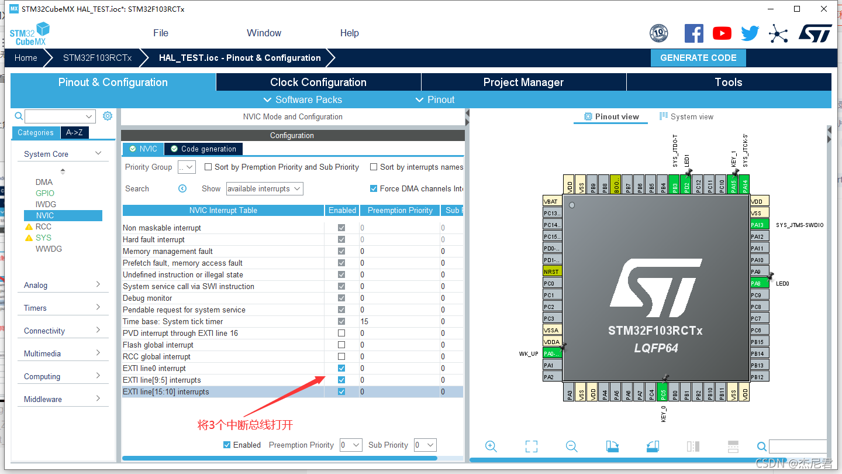Open the ST YouTube channel icon

pyautogui.click(x=722, y=33)
